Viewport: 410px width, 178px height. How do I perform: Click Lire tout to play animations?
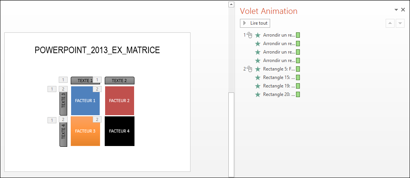click(255, 23)
